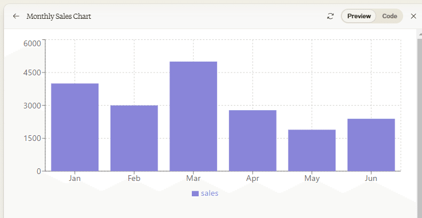Click the back arrow icon

coord(16,17)
